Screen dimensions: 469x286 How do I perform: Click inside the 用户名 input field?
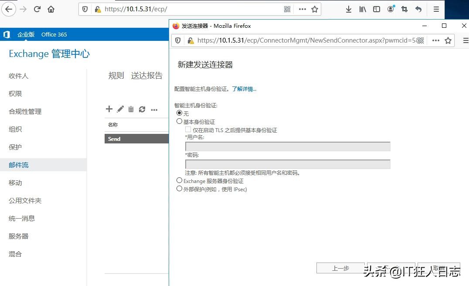pos(288,146)
